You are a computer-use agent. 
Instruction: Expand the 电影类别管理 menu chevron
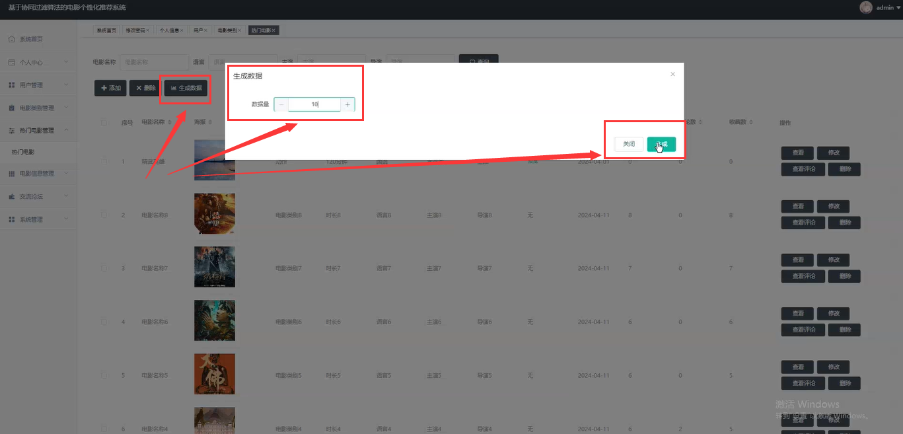[x=66, y=108]
